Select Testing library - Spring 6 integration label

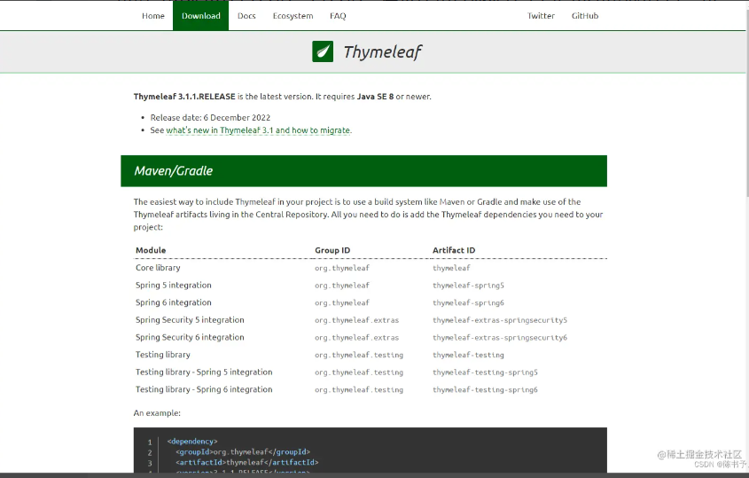[204, 389]
